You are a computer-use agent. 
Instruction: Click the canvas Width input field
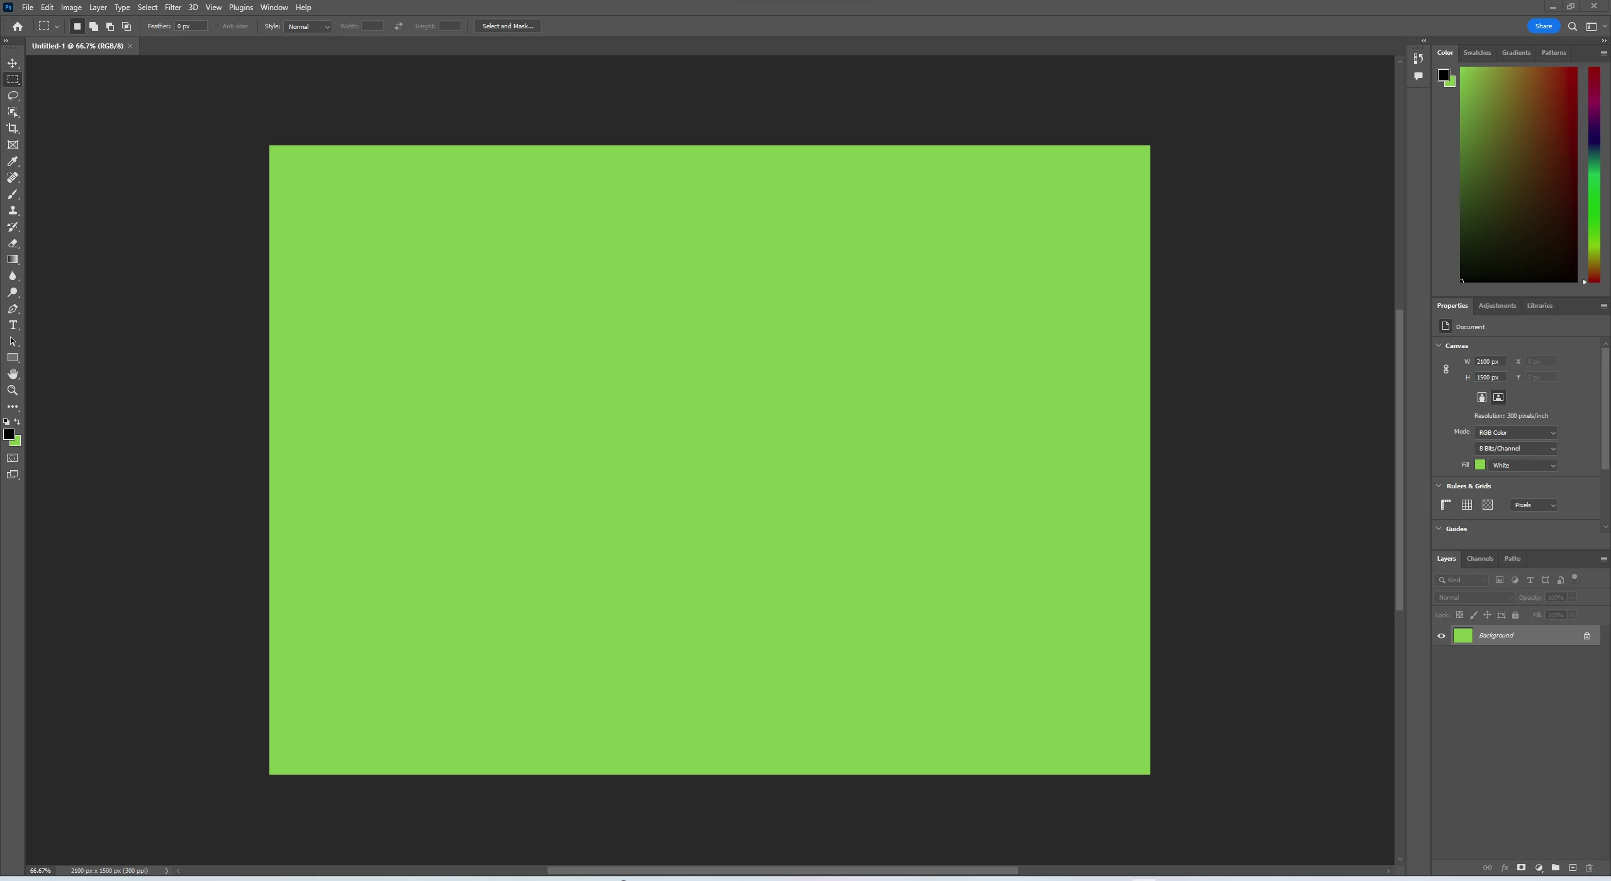(1490, 361)
